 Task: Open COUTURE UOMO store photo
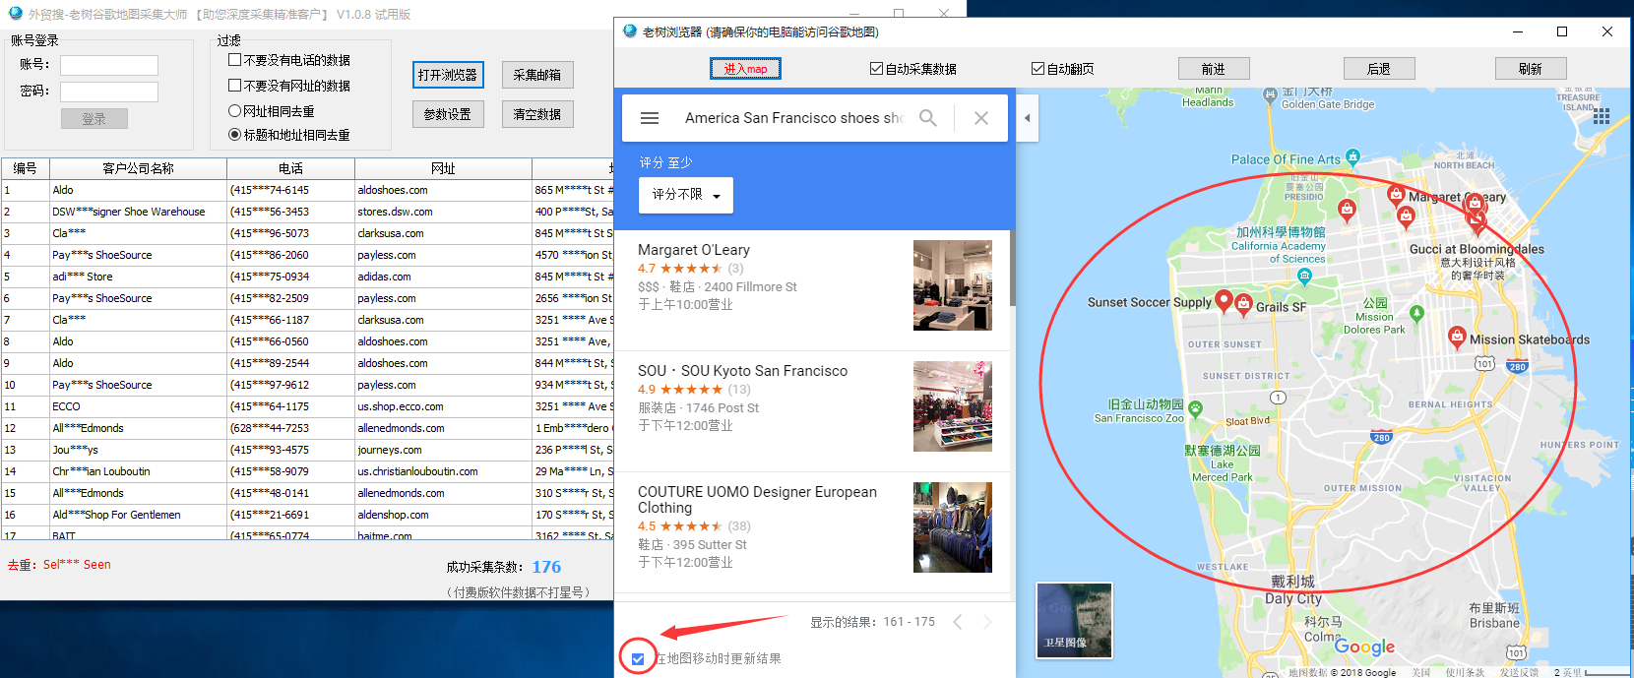point(953,527)
